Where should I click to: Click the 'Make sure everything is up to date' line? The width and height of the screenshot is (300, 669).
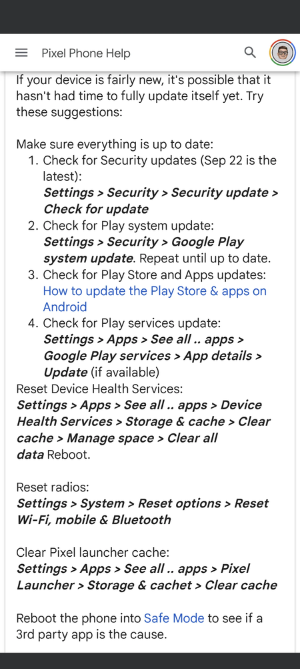click(115, 144)
